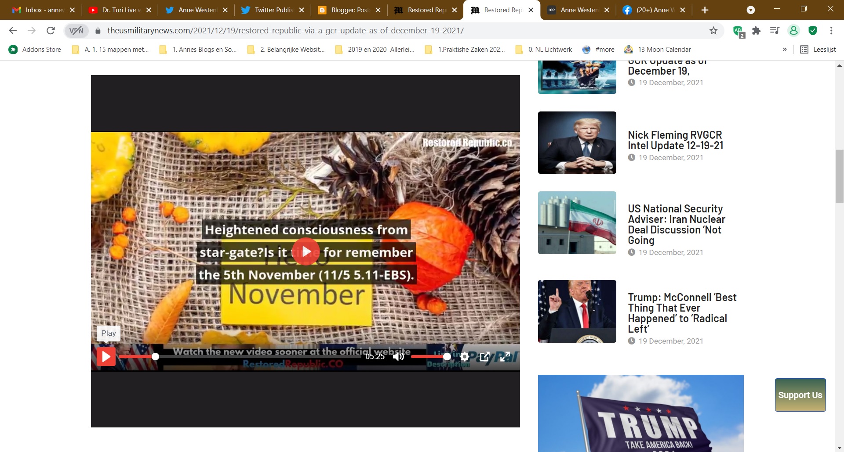
Task: Open the 15 mappen bookmark folder
Action: [x=110, y=50]
